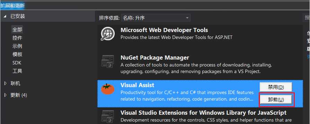The width and height of the screenshot is (310, 124).
Task: Select the NuGet Package Manager entry title
Action: [x=155, y=58]
